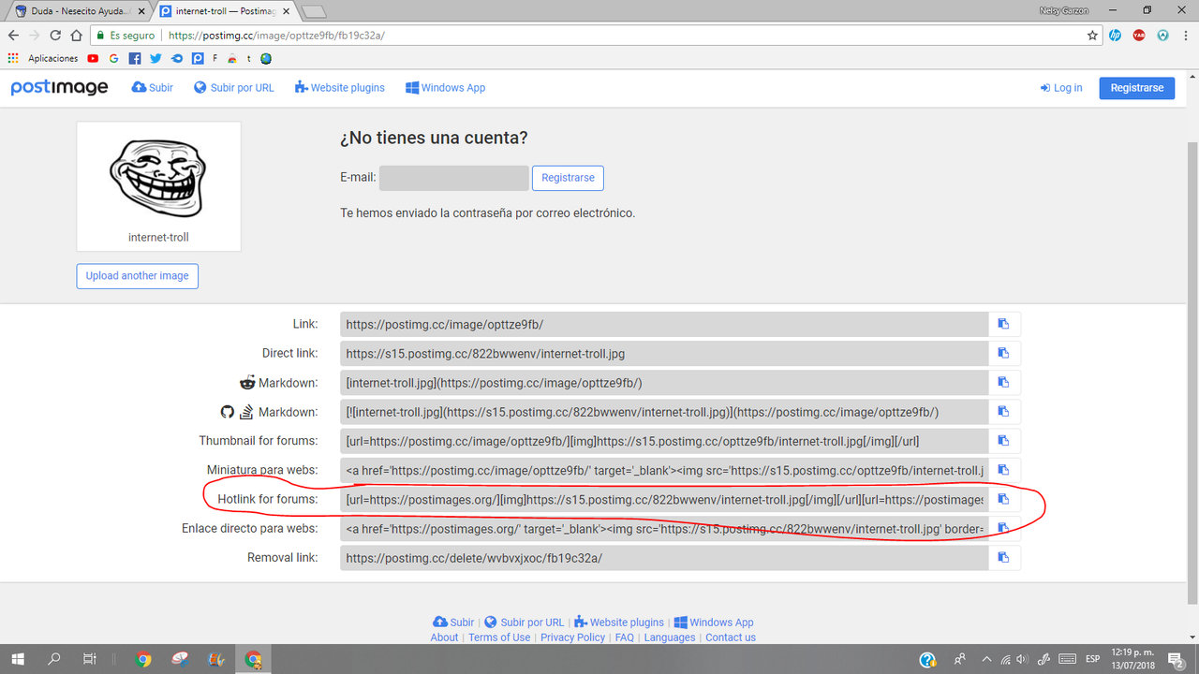Click the Aplicaciones apps grid icon
1199x674 pixels.
(x=13, y=58)
